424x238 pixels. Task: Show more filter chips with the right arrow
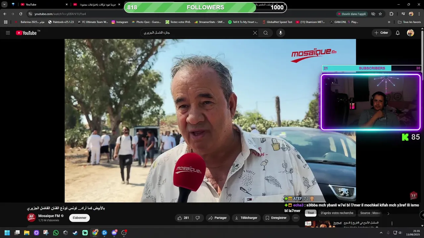pyautogui.click(x=388, y=213)
